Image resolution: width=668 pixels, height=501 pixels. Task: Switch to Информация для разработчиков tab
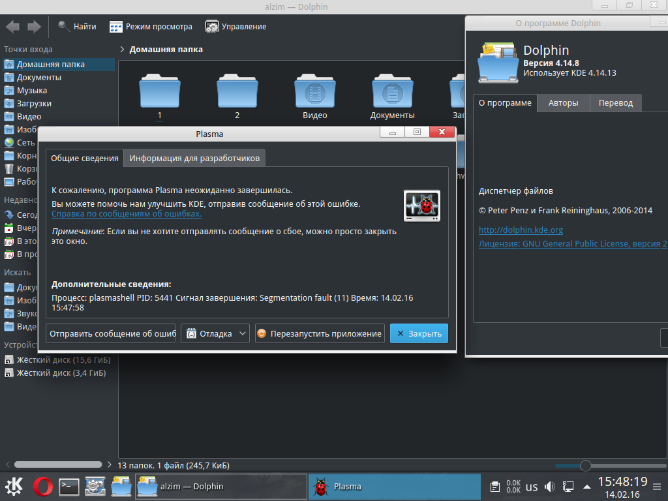[x=194, y=158]
